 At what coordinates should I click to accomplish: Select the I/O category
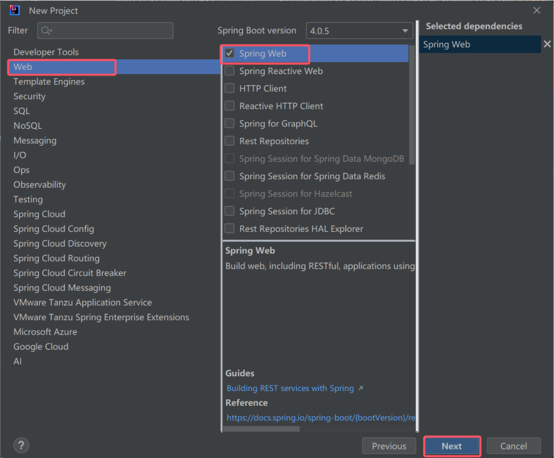20,155
